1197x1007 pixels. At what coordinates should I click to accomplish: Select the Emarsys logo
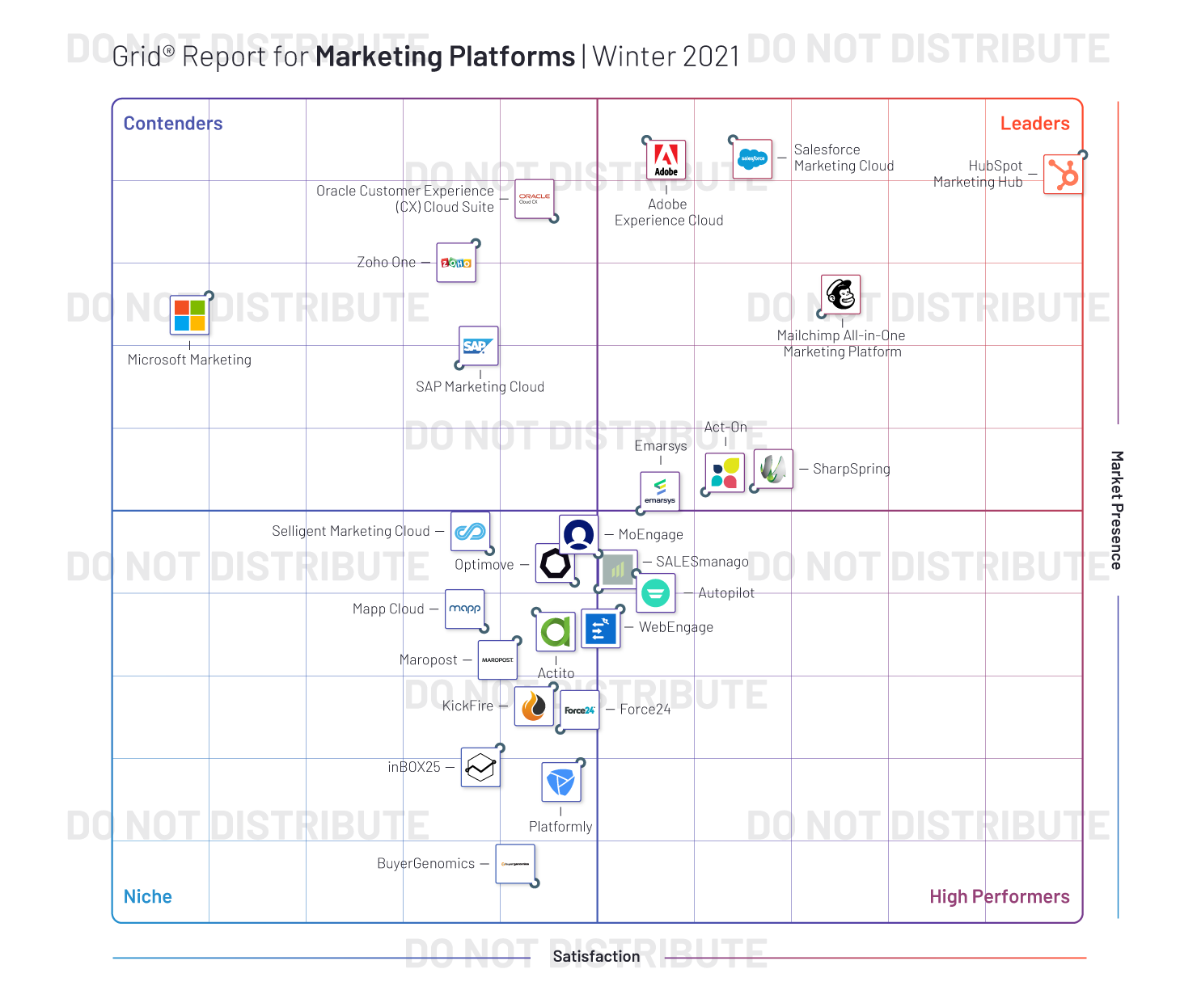(x=659, y=491)
